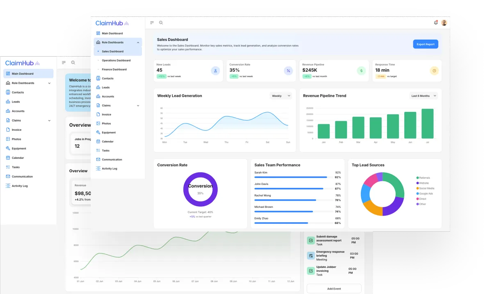The width and height of the screenshot is (492, 294).
Task: Click the New Leads person icon
Action: [x=216, y=71]
